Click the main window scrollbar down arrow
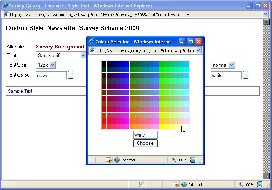 (266, 176)
